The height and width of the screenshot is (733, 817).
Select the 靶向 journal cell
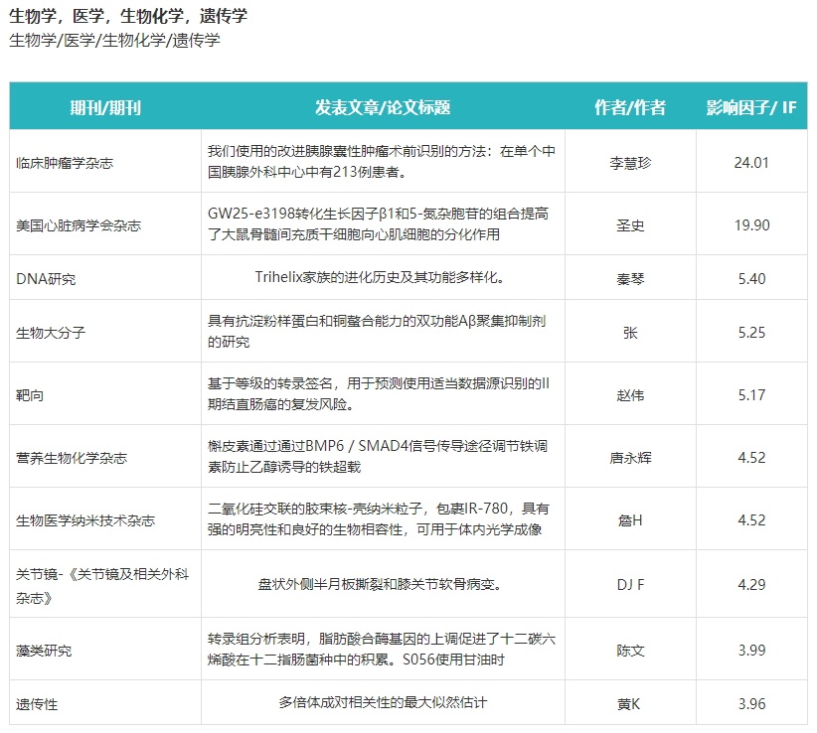(x=30, y=395)
